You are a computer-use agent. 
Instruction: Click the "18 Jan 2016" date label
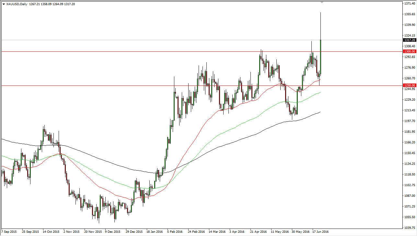coord(155,232)
